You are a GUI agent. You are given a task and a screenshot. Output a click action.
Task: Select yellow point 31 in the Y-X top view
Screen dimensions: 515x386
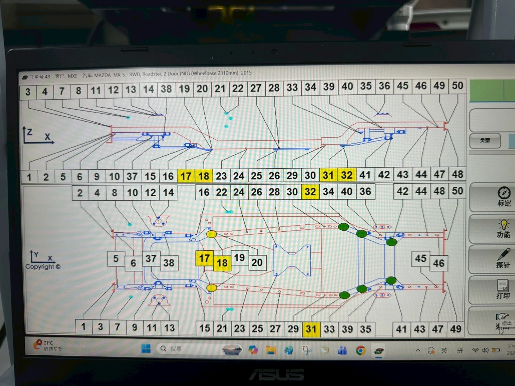[311, 329]
